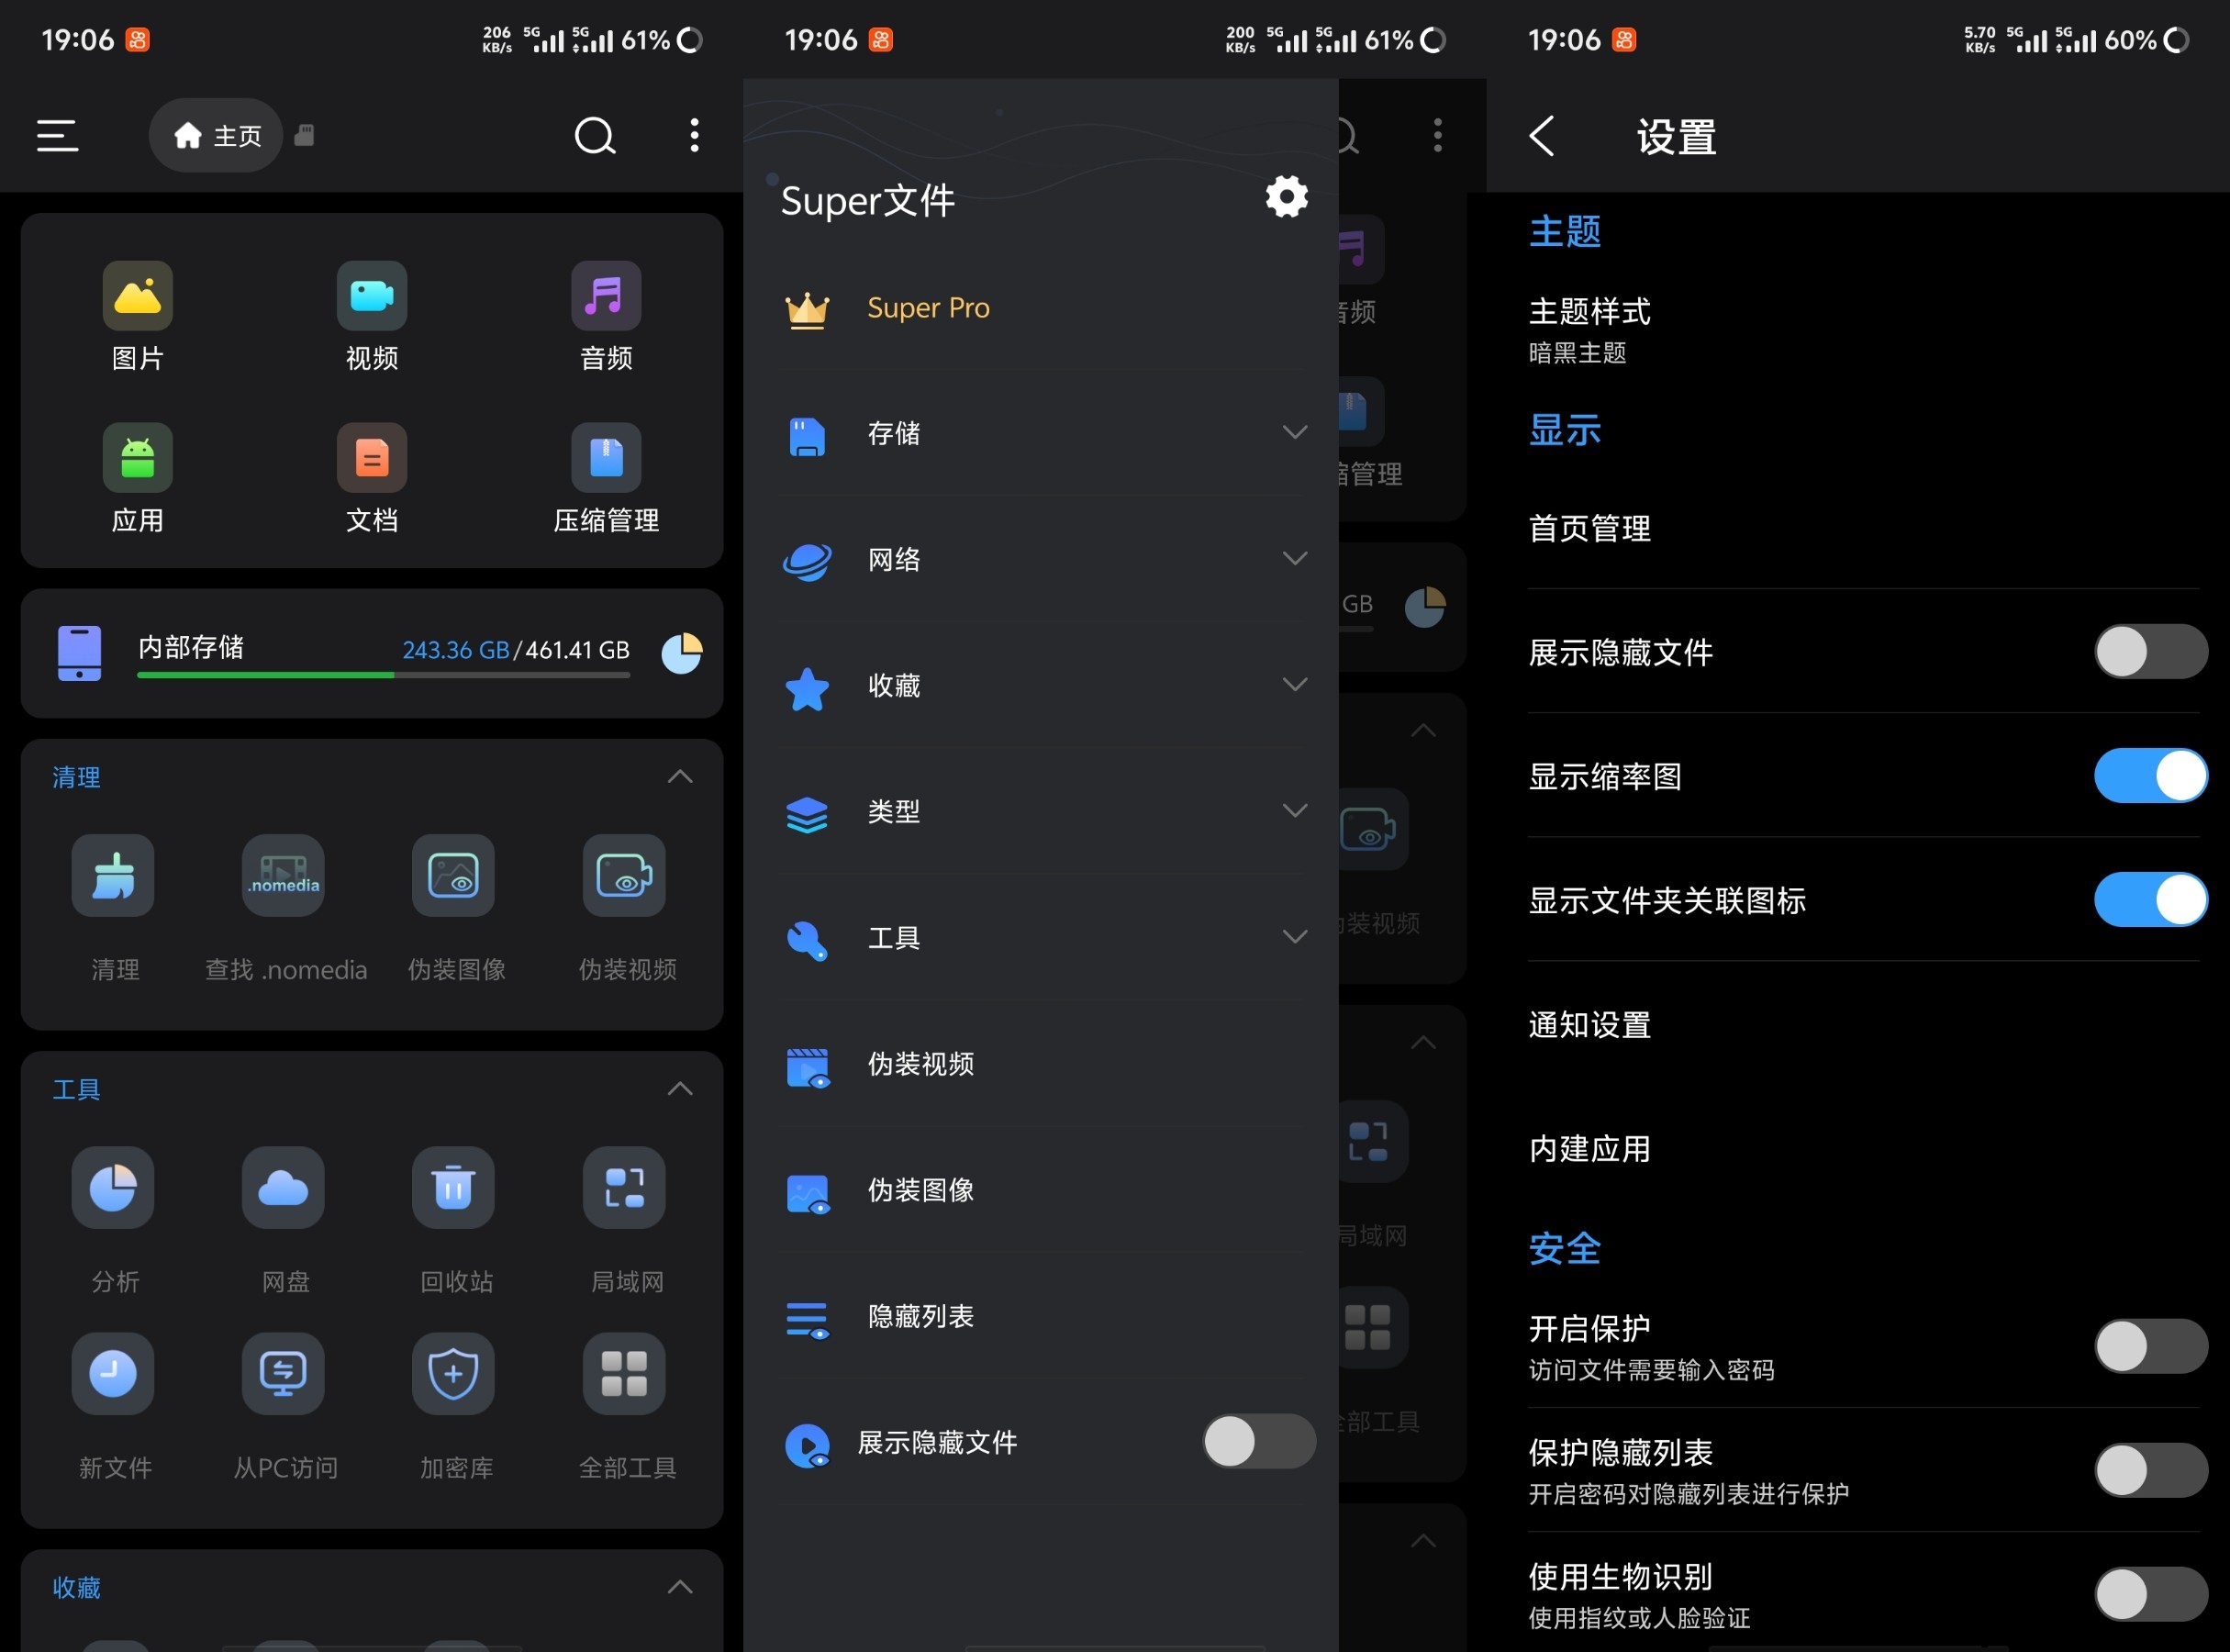Toggle 展示隐藏文件 switch in drawer

pos(1258,1441)
